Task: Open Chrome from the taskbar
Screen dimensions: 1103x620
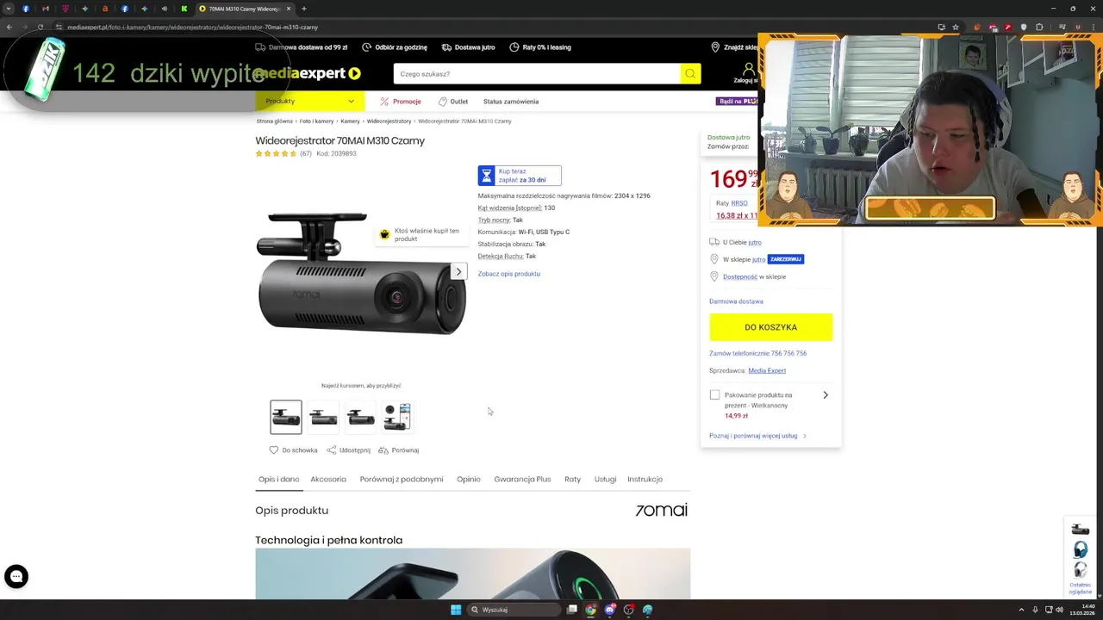Action: (590, 610)
